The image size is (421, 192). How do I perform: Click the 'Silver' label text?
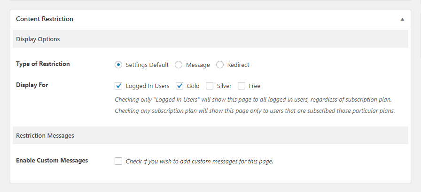(224, 86)
